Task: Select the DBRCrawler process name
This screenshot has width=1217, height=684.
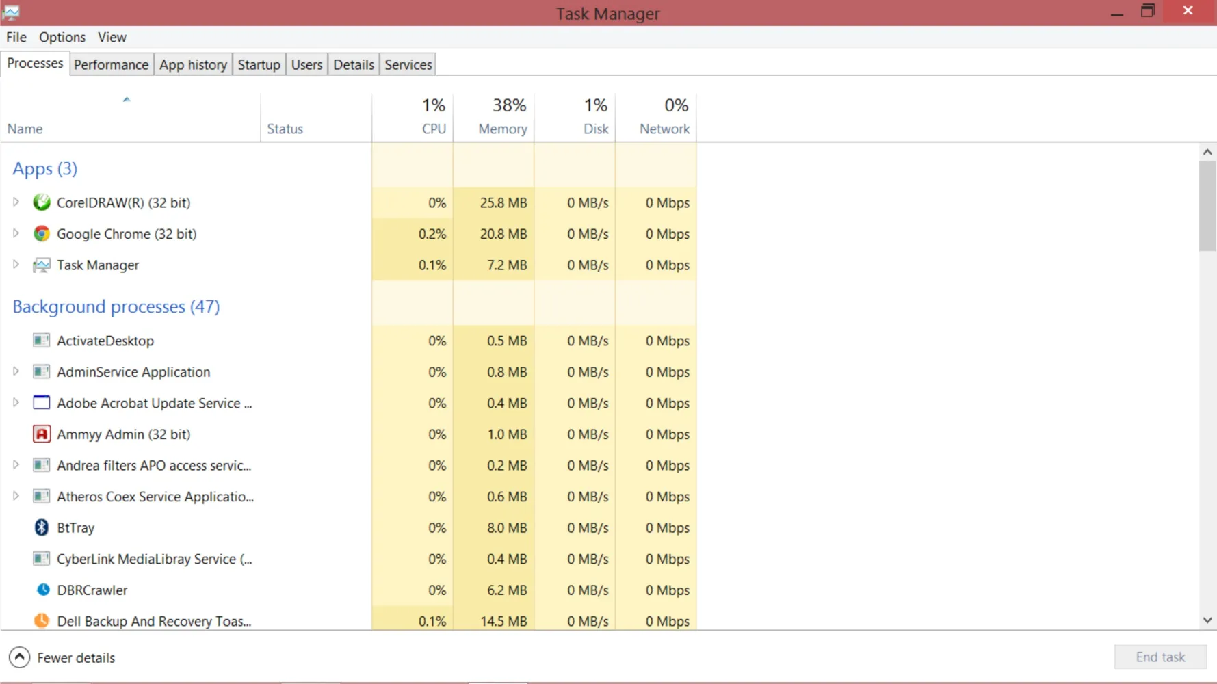Action: click(92, 590)
